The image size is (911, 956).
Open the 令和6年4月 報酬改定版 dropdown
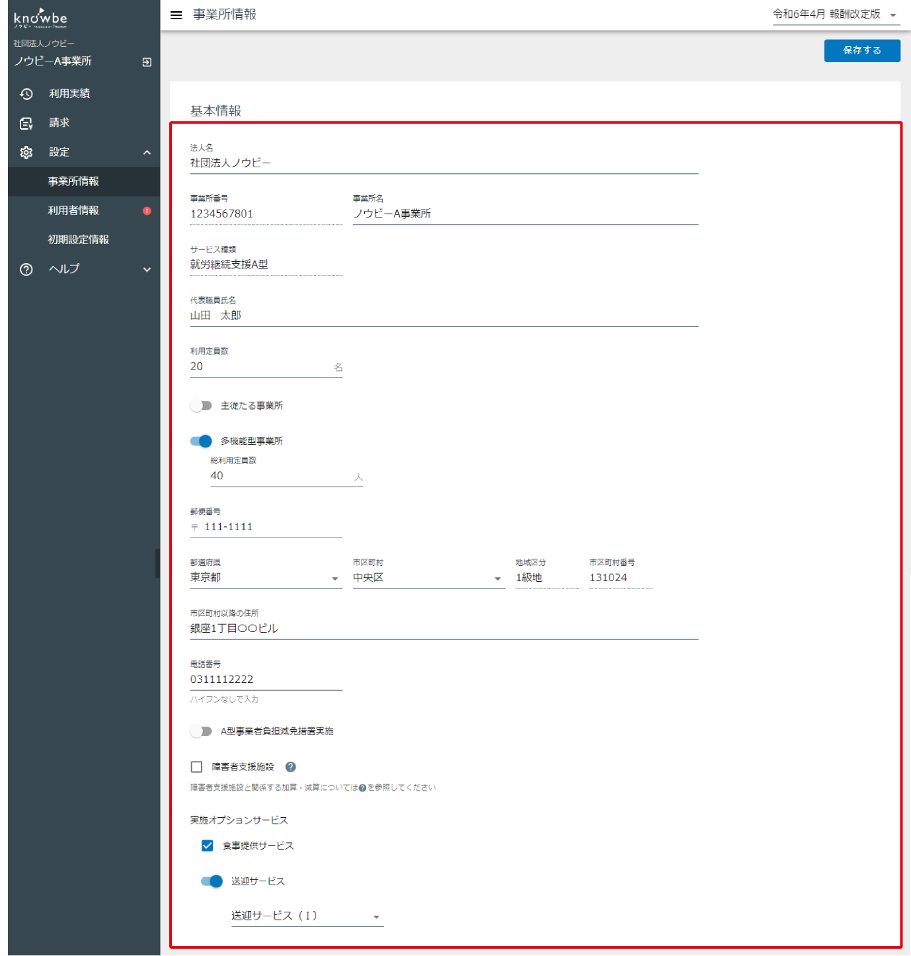point(836,15)
